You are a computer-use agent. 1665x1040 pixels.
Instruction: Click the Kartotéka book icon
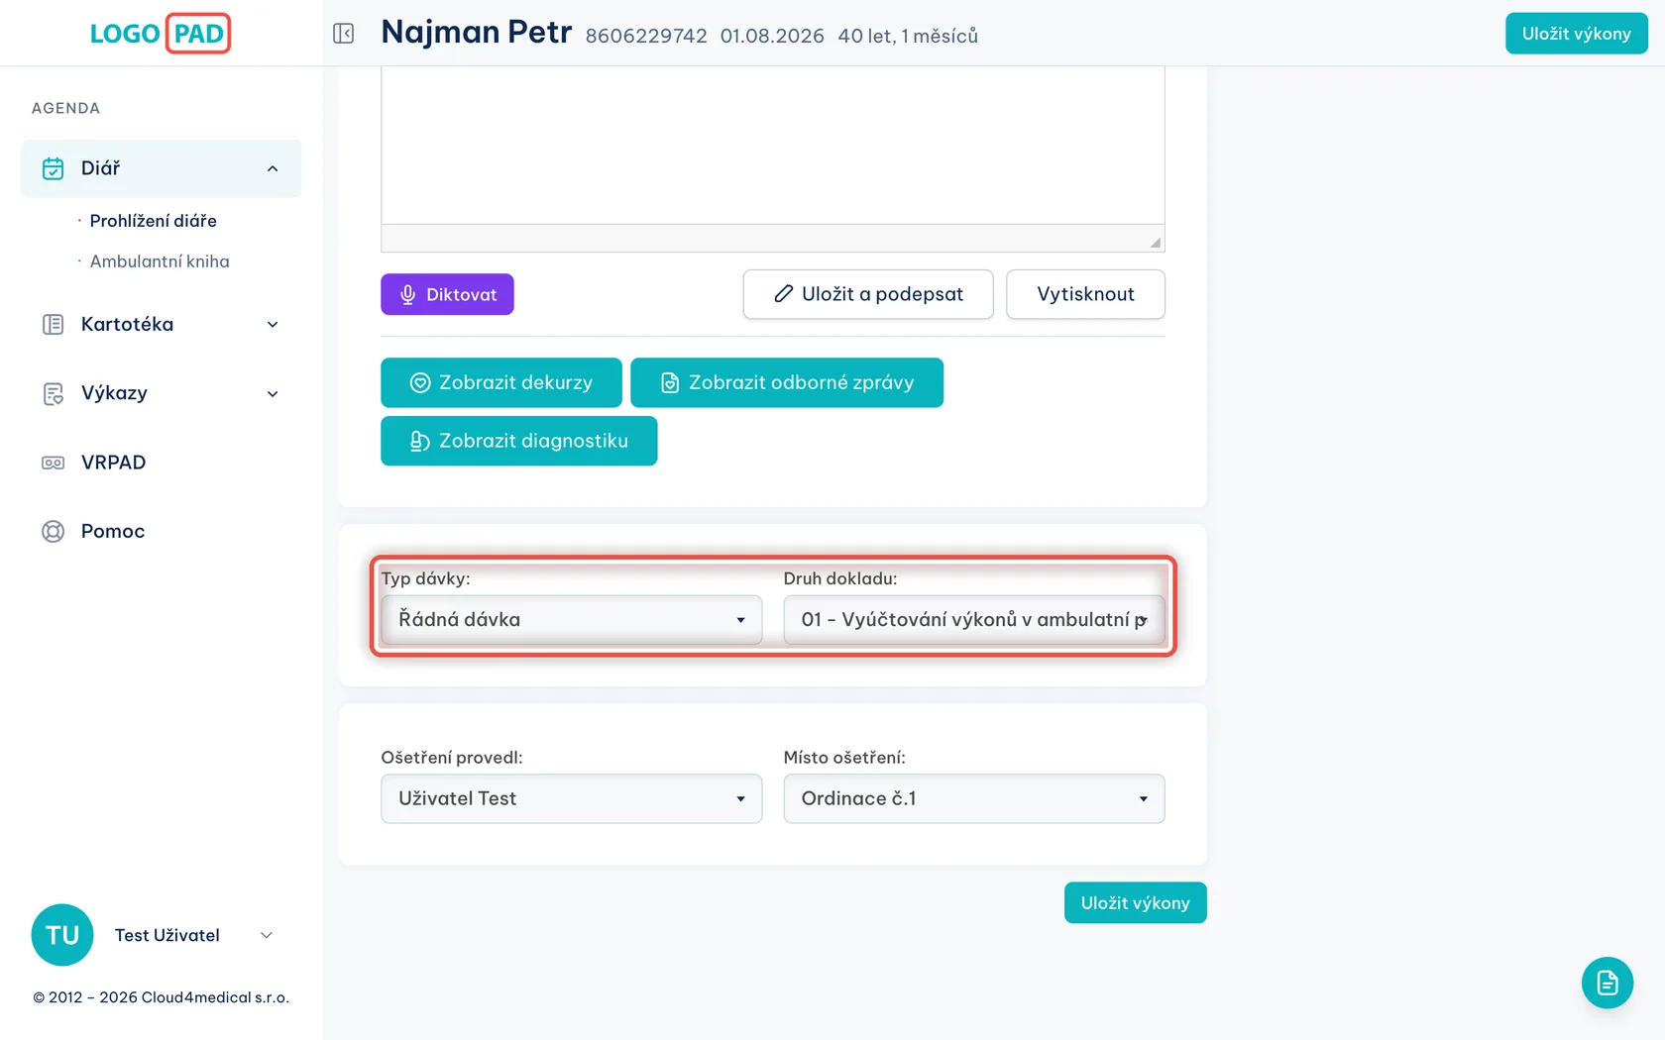point(54,325)
